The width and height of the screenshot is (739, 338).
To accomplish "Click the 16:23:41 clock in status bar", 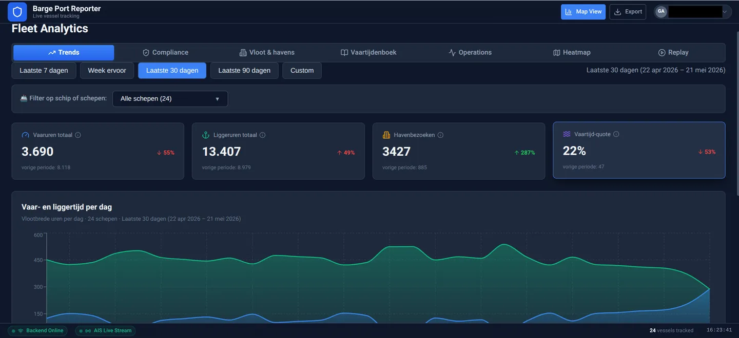I will [x=719, y=330].
